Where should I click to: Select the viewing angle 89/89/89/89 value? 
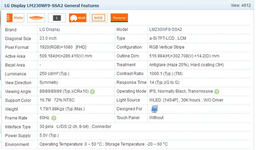pos(64,91)
